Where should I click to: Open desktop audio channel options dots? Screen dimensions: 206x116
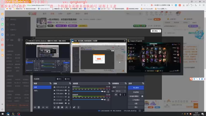[108, 100]
